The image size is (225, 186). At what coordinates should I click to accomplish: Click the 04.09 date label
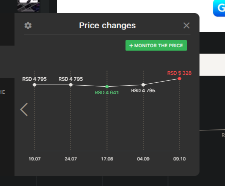tap(143, 159)
